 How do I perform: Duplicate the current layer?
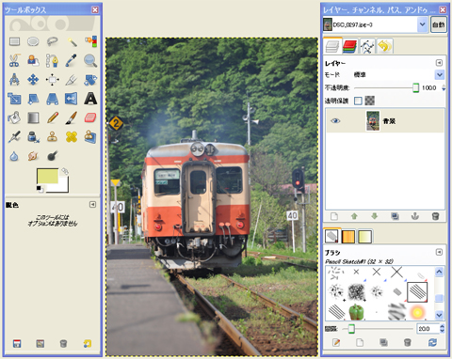pos(395,216)
